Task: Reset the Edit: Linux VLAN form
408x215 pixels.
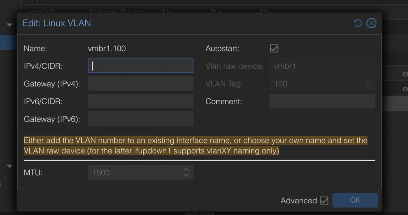Action: tap(358, 23)
